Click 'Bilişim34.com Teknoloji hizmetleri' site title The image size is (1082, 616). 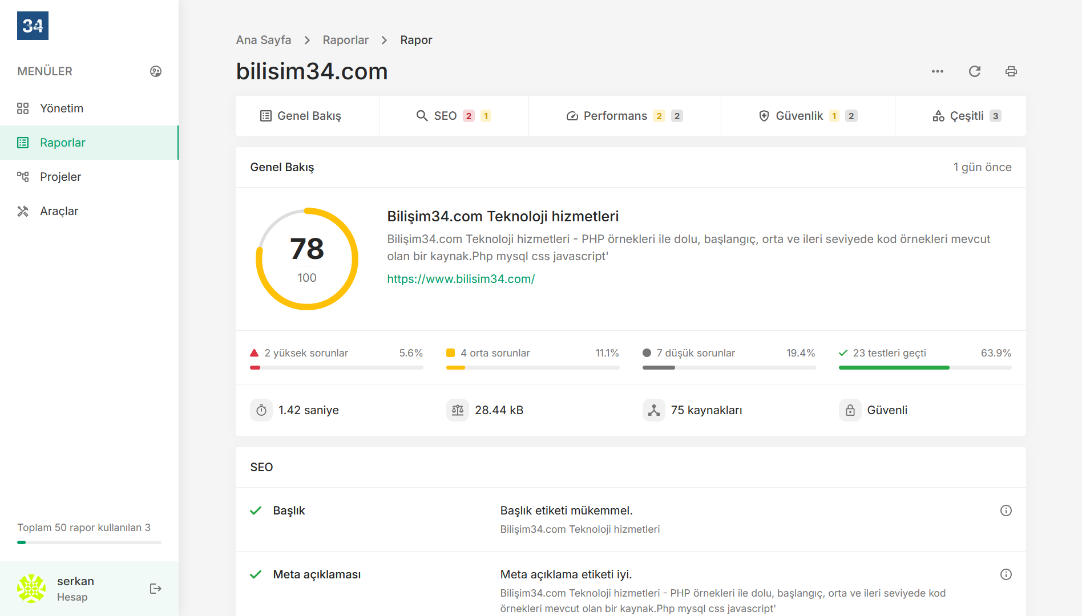503,216
